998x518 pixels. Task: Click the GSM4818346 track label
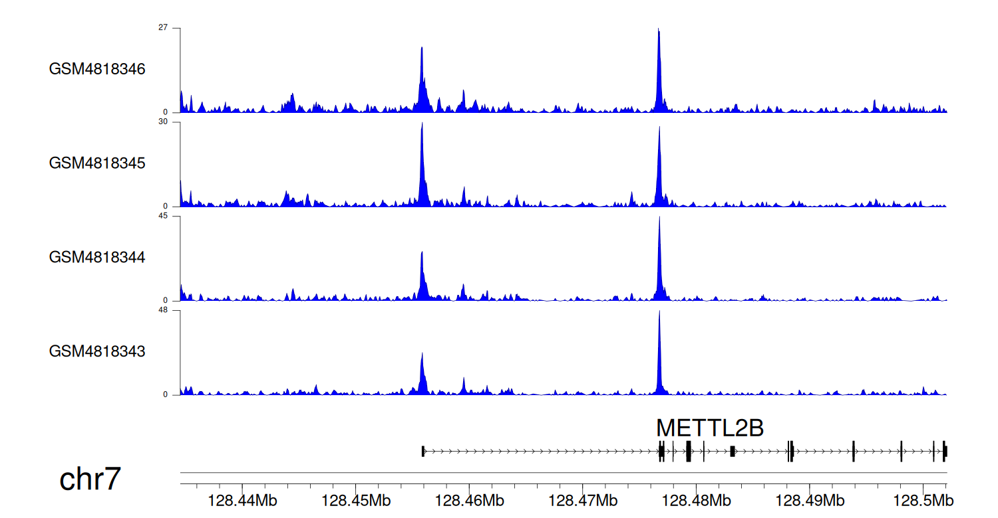click(x=97, y=69)
